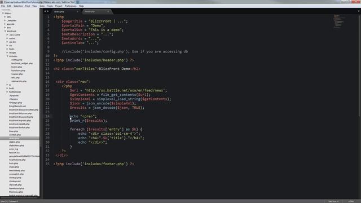This screenshot has height=203, width=361.
Task: Open starcraft.php file
Action: pos(15,184)
